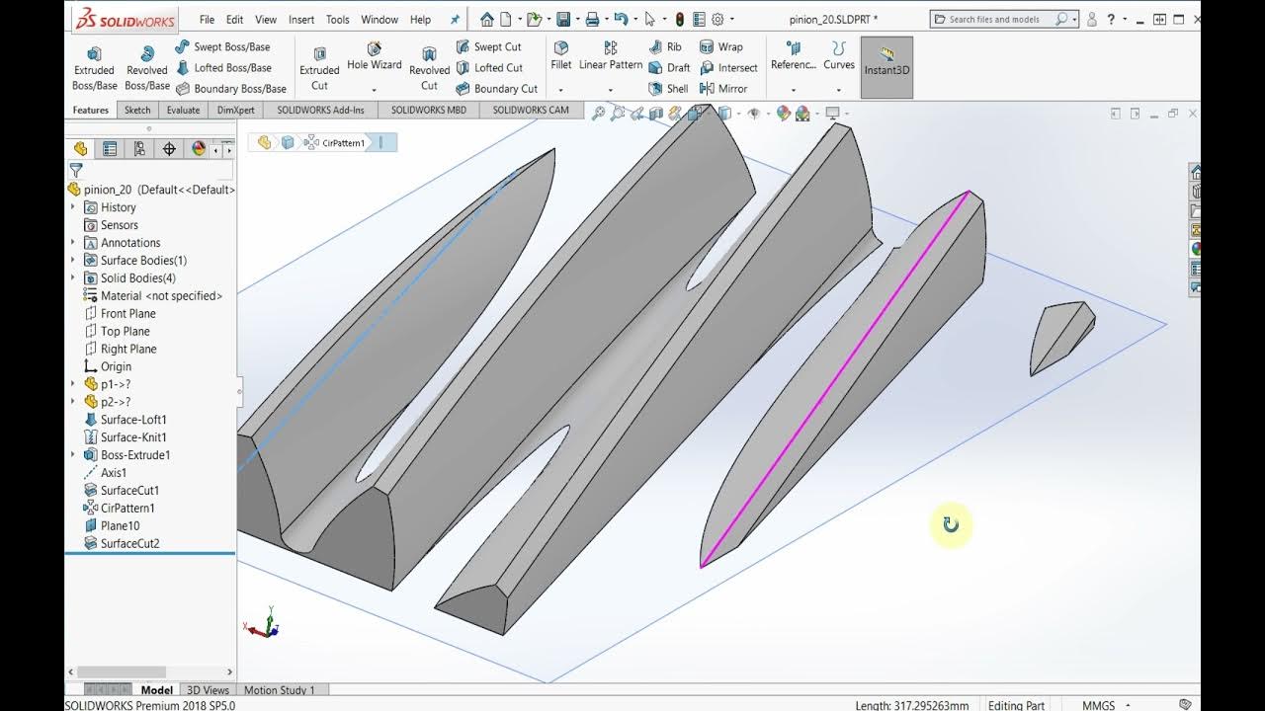The image size is (1265, 711).
Task: Expand the Boss-Extrude1 feature
Action: tap(73, 455)
